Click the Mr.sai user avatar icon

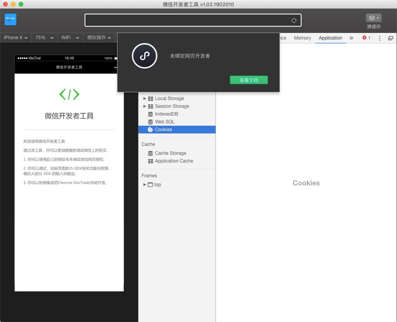point(10,19)
